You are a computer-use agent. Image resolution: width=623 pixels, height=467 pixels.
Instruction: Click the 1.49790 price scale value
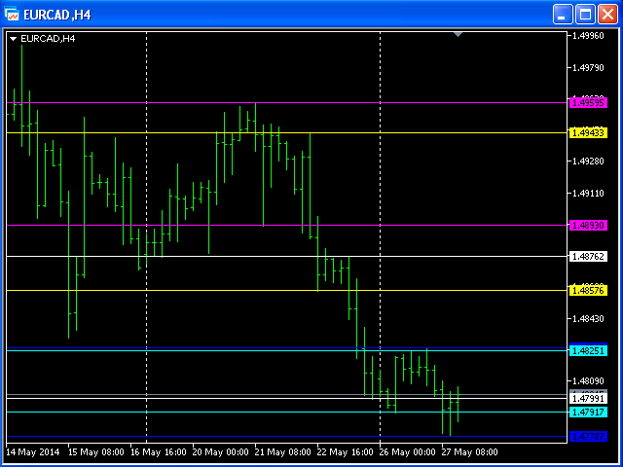[x=588, y=68]
